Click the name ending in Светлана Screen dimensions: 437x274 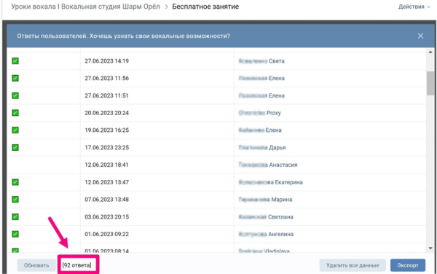point(266,217)
